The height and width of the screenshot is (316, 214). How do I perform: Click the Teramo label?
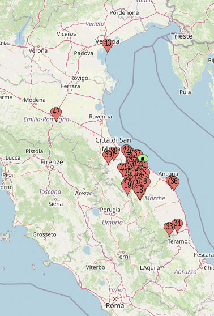[178, 241]
